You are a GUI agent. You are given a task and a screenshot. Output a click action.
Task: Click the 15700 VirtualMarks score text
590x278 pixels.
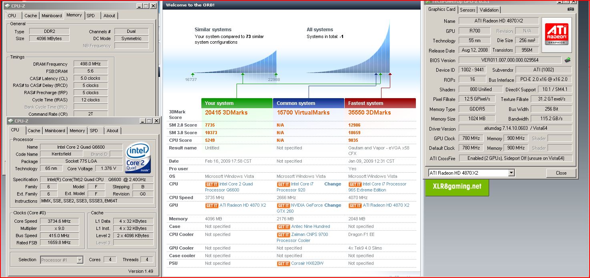pyautogui.click(x=303, y=113)
